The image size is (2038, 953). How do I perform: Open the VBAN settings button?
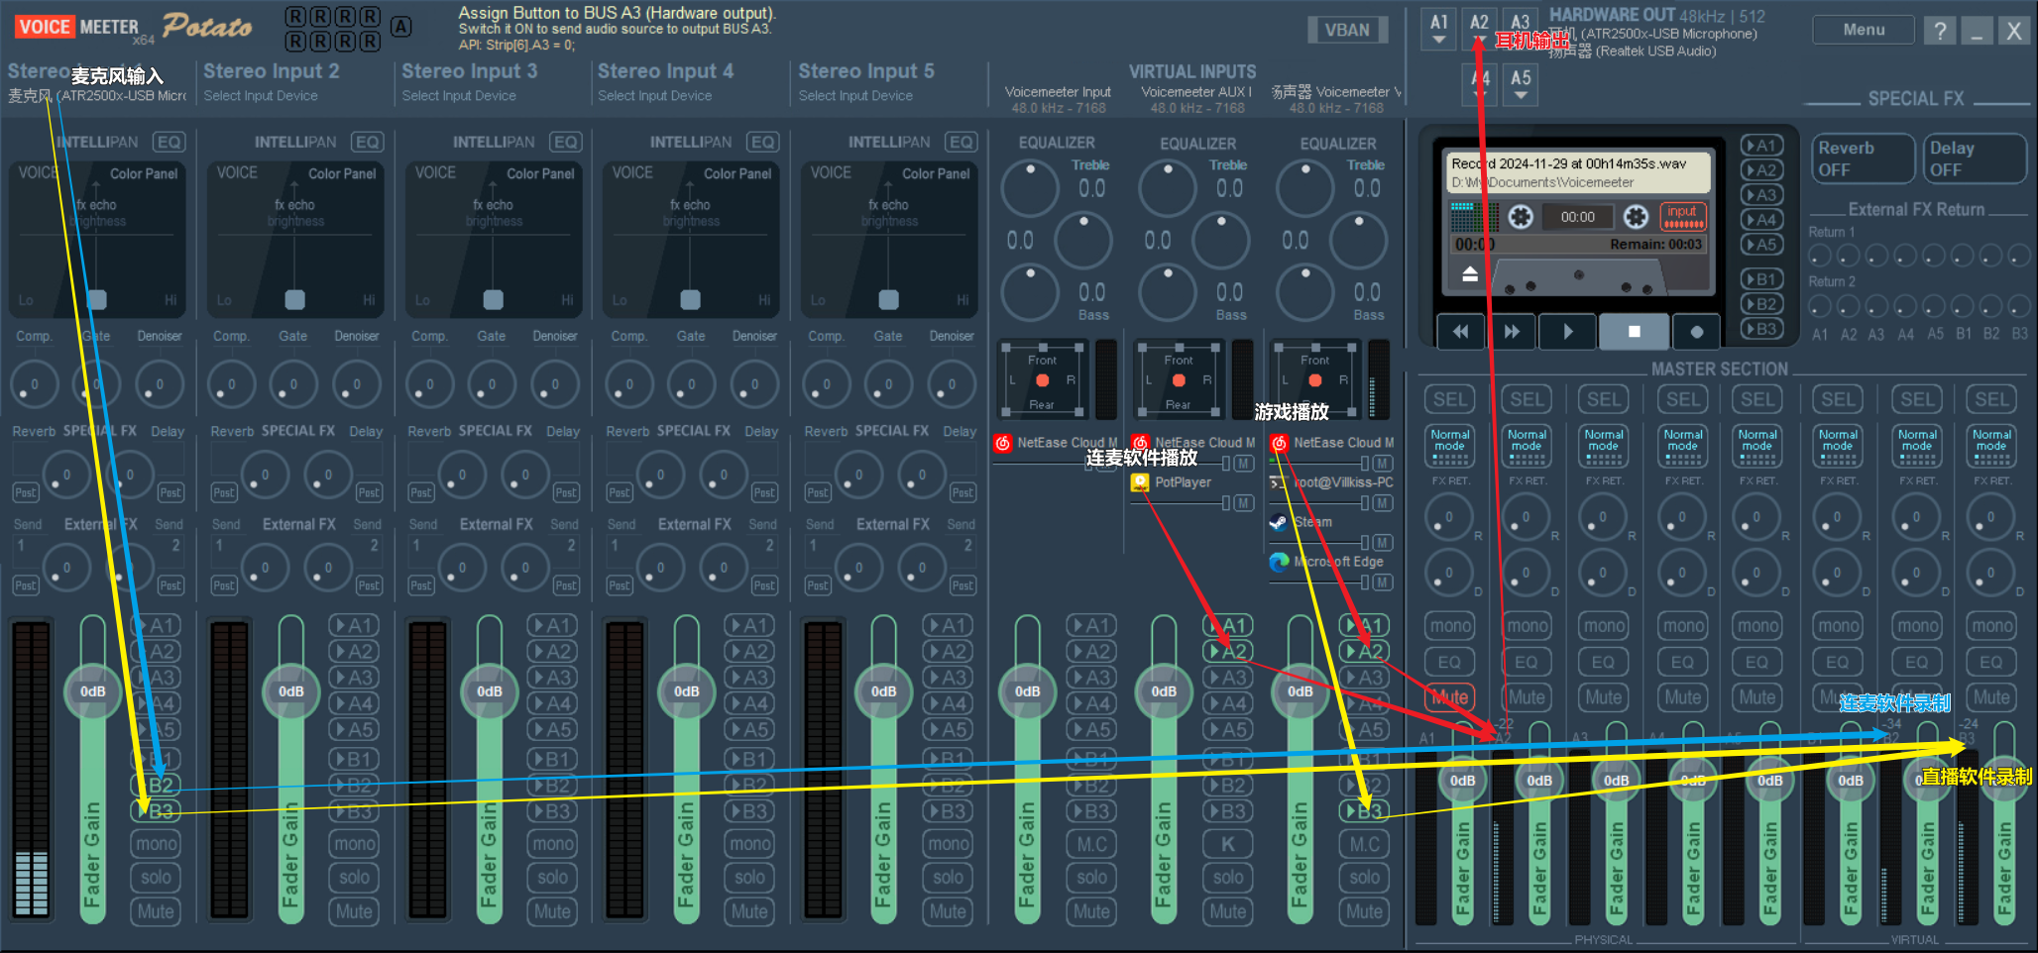[1347, 30]
